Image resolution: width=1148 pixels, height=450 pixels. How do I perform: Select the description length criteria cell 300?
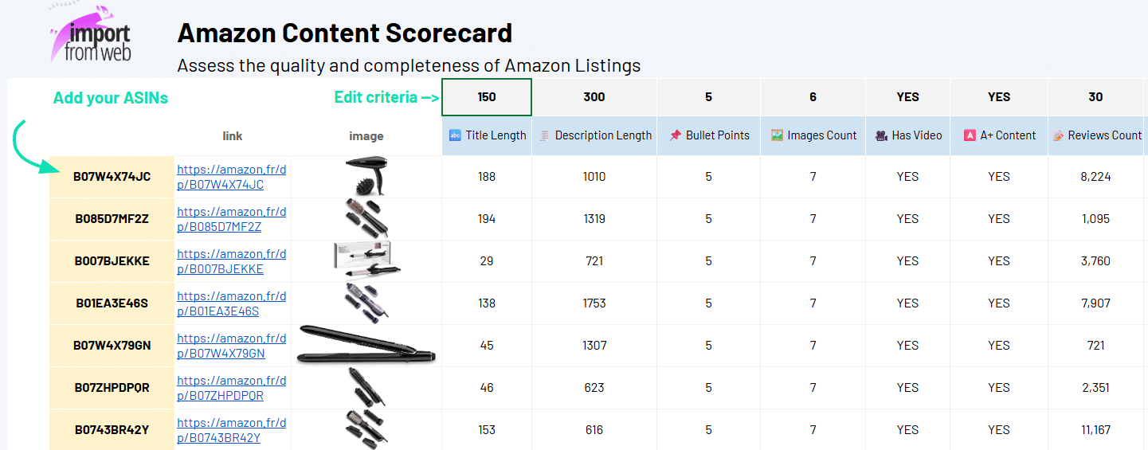[594, 97]
